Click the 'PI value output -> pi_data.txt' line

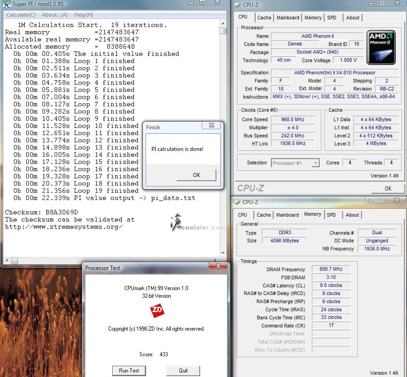105,198
